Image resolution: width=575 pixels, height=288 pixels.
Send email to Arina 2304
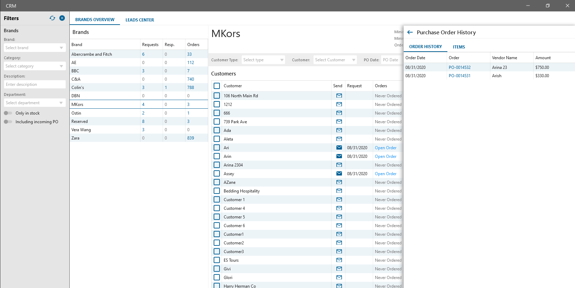pyautogui.click(x=339, y=165)
